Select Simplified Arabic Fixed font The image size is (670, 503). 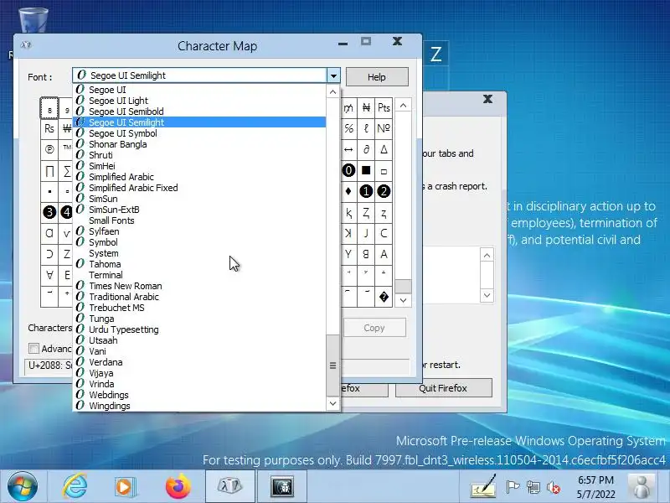coord(199,188)
